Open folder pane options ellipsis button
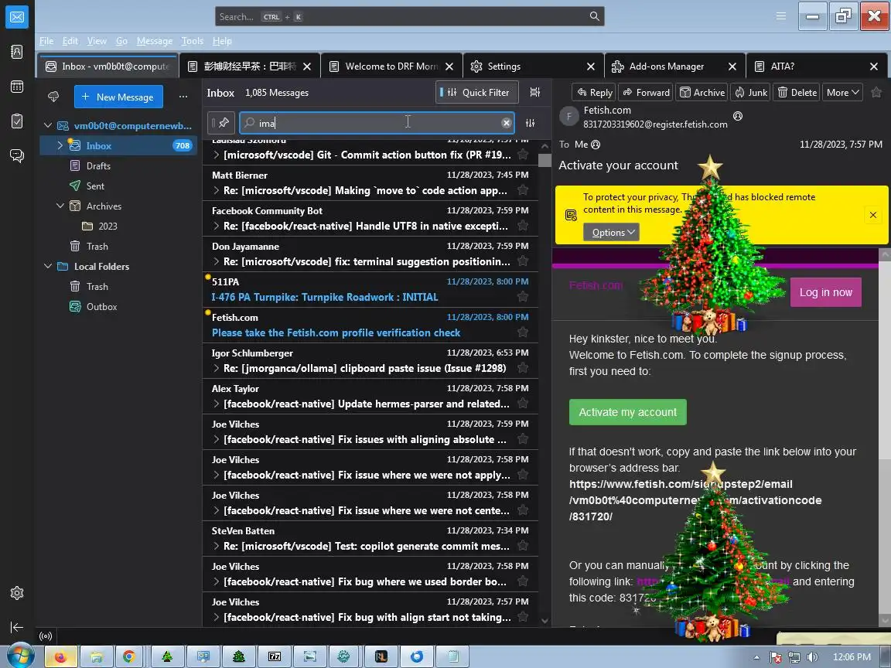Image resolution: width=891 pixels, height=668 pixels. click(x=183, y=97)
